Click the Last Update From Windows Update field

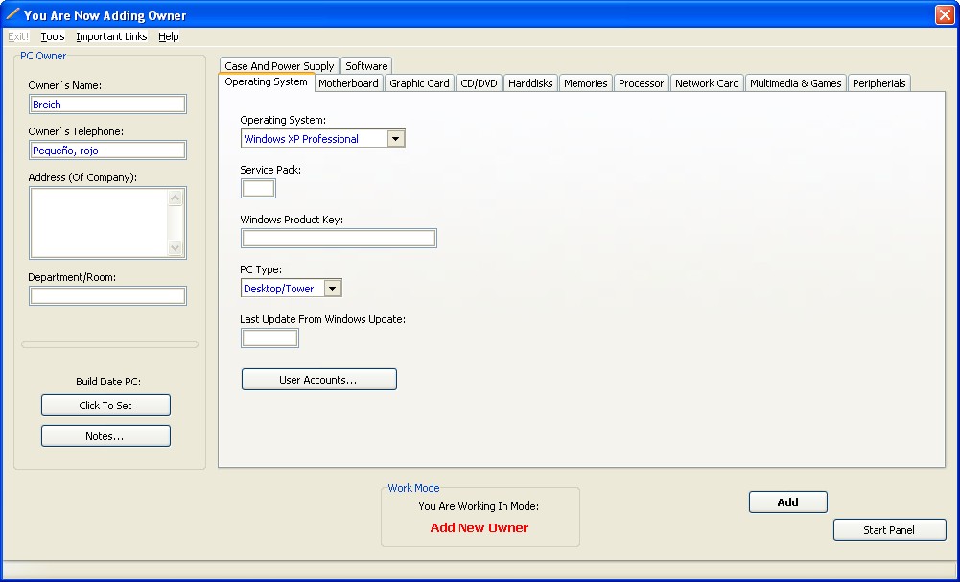[x=270, y=338]
